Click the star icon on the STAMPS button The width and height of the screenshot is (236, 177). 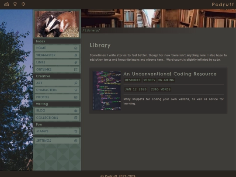coord(76,131)
